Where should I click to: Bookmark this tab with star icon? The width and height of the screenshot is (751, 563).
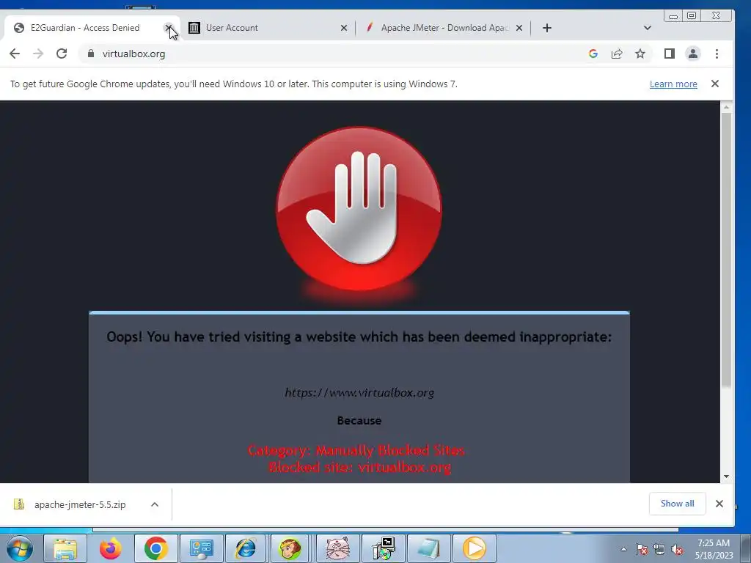pos(640,54)
